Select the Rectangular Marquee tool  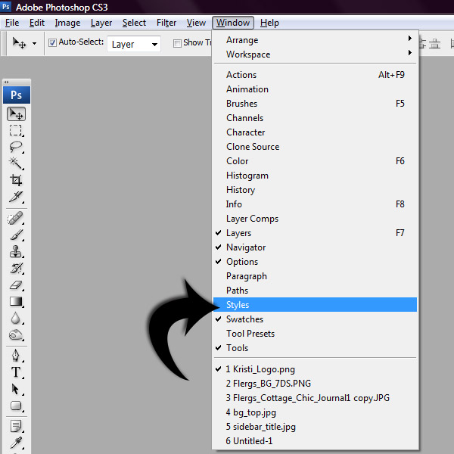point(16,131)
